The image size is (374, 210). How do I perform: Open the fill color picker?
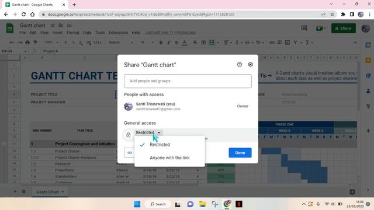(x=195, y=43)
